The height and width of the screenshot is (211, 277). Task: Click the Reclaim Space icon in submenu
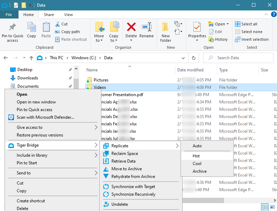tap(106, 154)
